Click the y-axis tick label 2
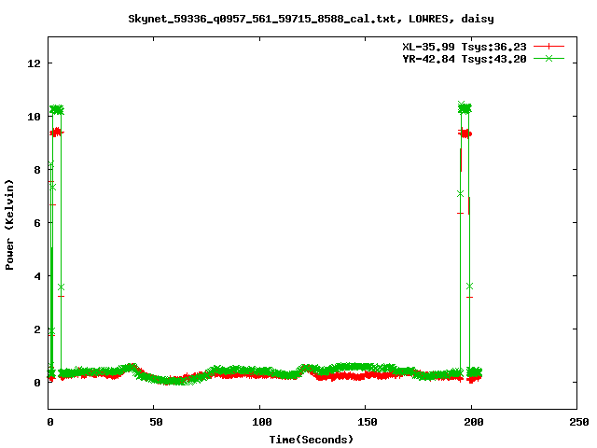This screenshot has height=448, width=597. (x=37, y=329)
